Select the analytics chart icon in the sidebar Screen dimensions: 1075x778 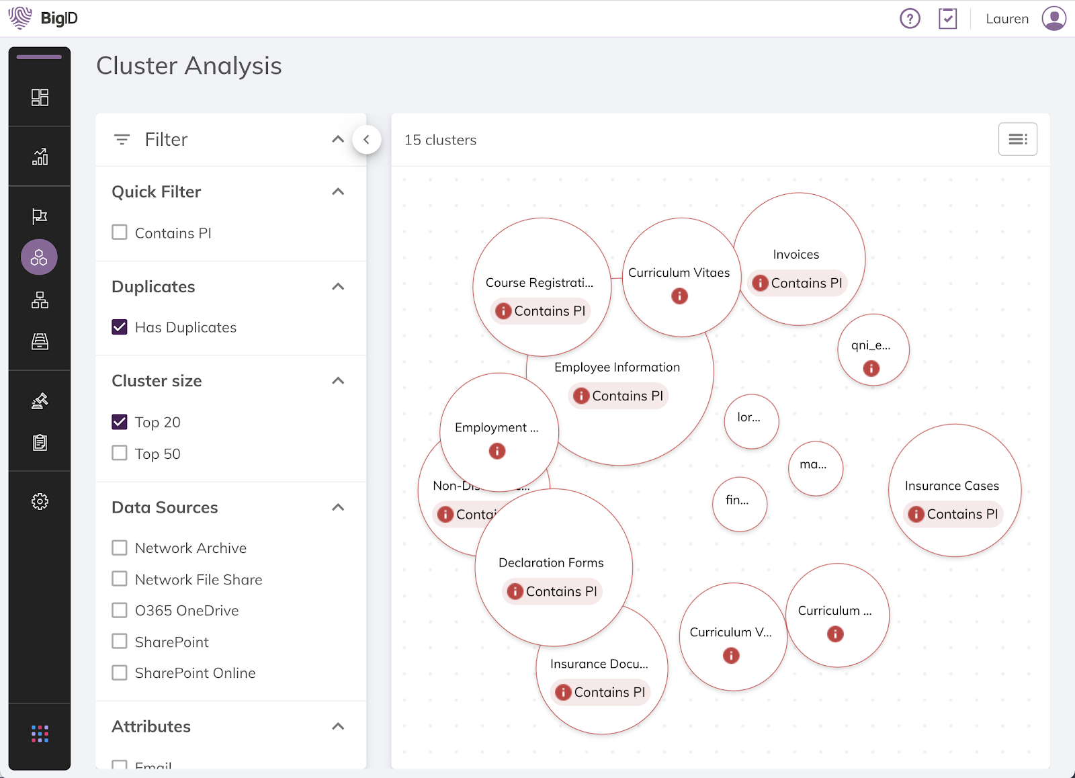(x=40, y=157)
